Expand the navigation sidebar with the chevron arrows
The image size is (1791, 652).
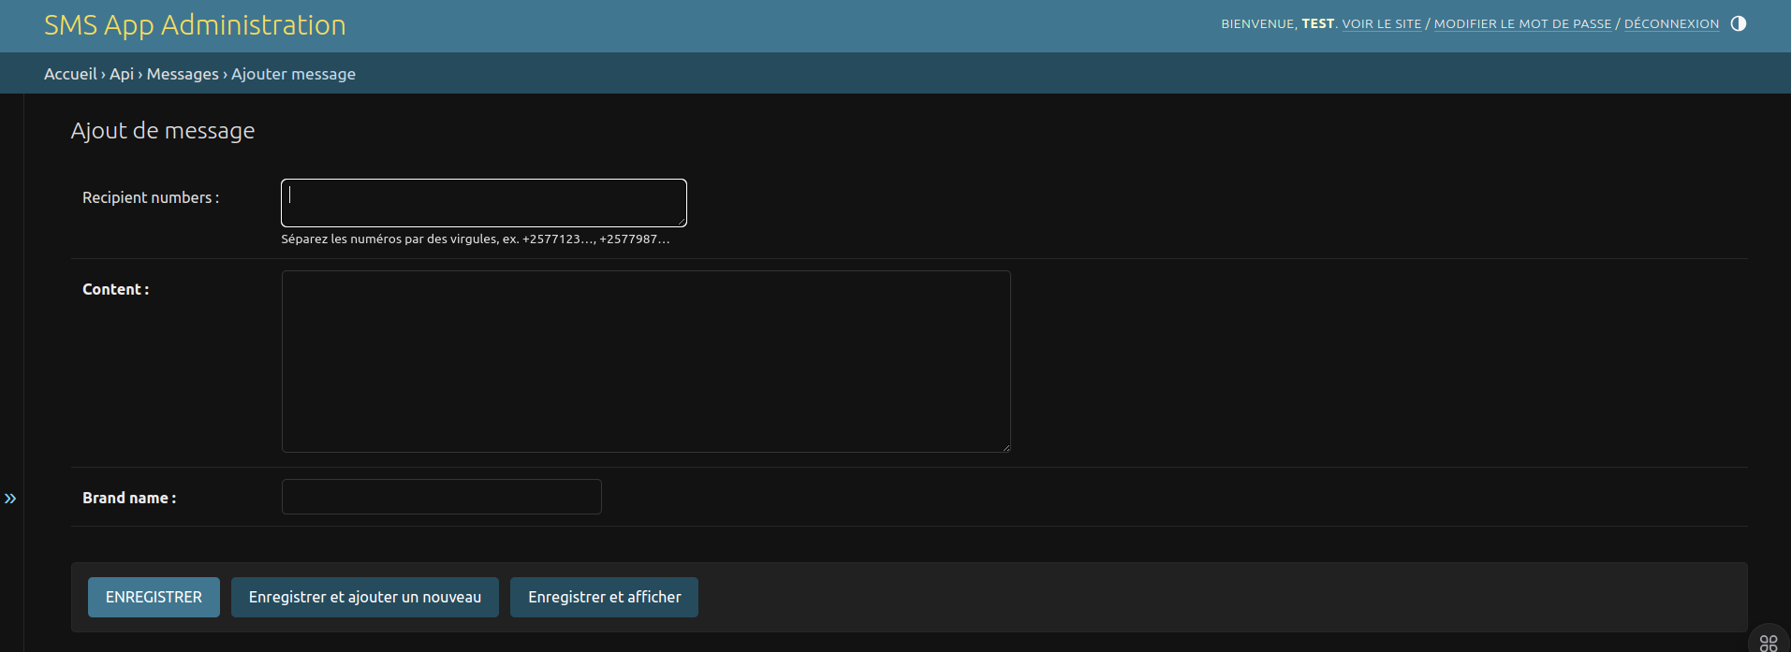10,499
